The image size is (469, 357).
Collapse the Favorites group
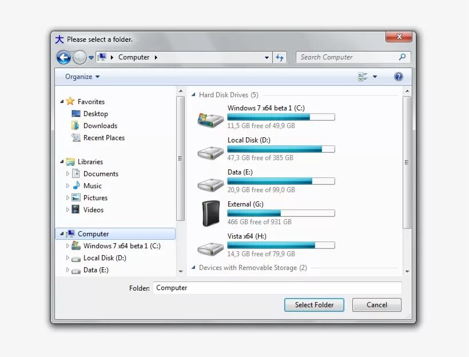[x=62, y=102]
